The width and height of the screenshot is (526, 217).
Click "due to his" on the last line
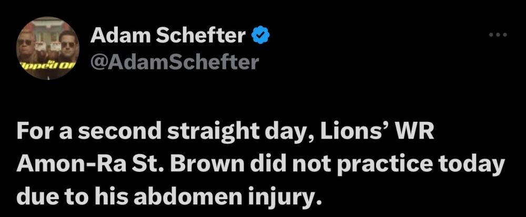click(65, 197)
